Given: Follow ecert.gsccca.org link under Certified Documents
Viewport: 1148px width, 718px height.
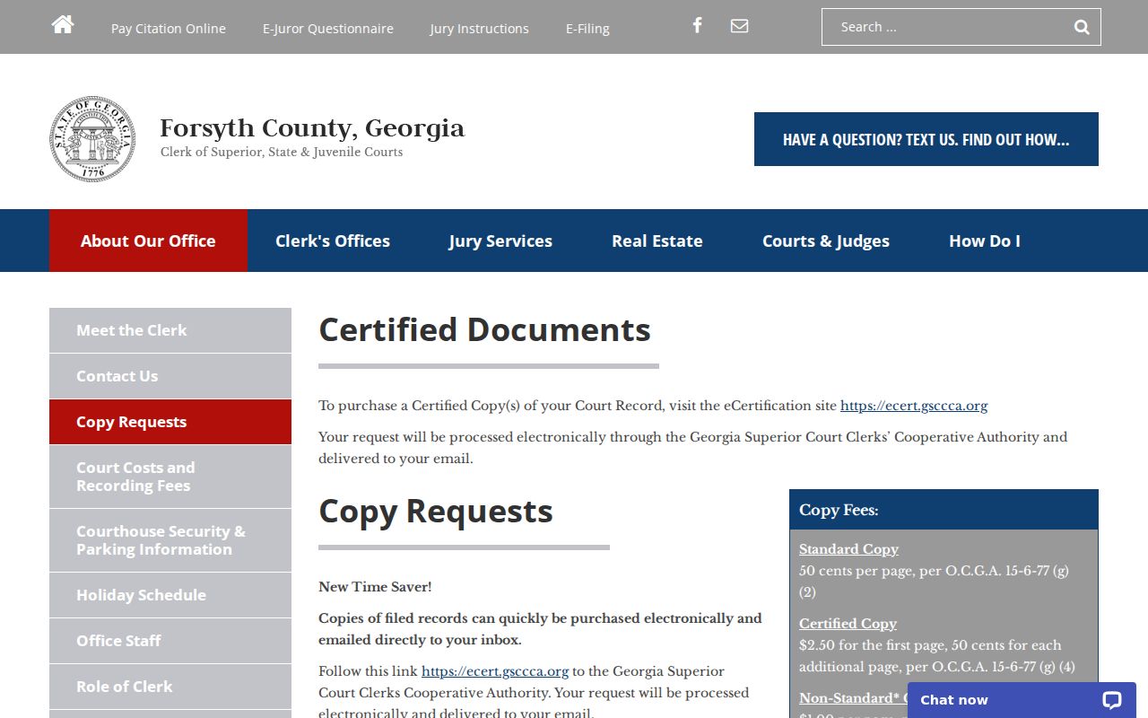Looking at the screenshot, I should click(x=914, y=406).
